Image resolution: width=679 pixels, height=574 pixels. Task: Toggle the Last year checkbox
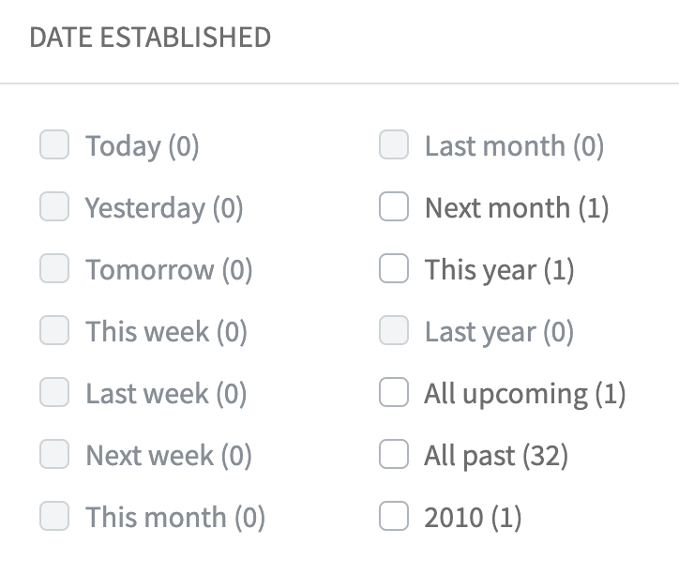point(394,331)
